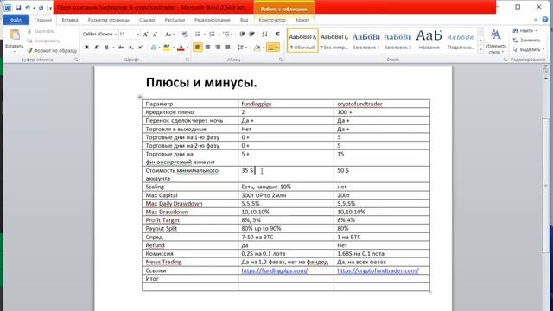Click the red font color button
553x311 pixels.
point(181,48)
